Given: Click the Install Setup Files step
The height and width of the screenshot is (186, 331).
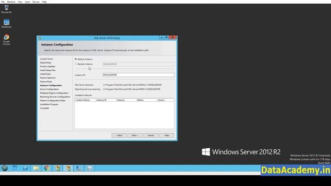Looking at the screenshot, I should click(x=48, y=70).
